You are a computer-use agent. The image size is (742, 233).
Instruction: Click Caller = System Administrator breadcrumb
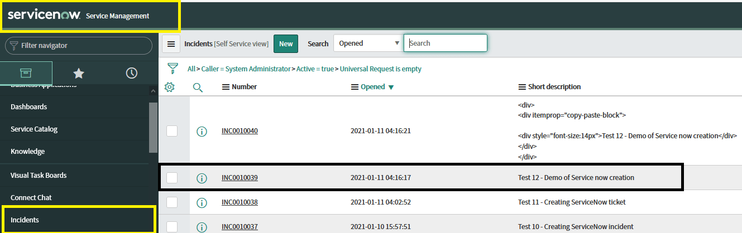point(246,69)
